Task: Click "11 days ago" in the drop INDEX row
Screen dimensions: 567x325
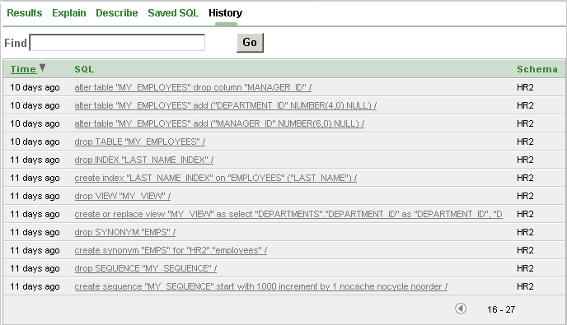Action: [x=35, y=160]
